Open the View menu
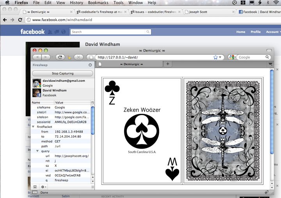 click(60, 3)
